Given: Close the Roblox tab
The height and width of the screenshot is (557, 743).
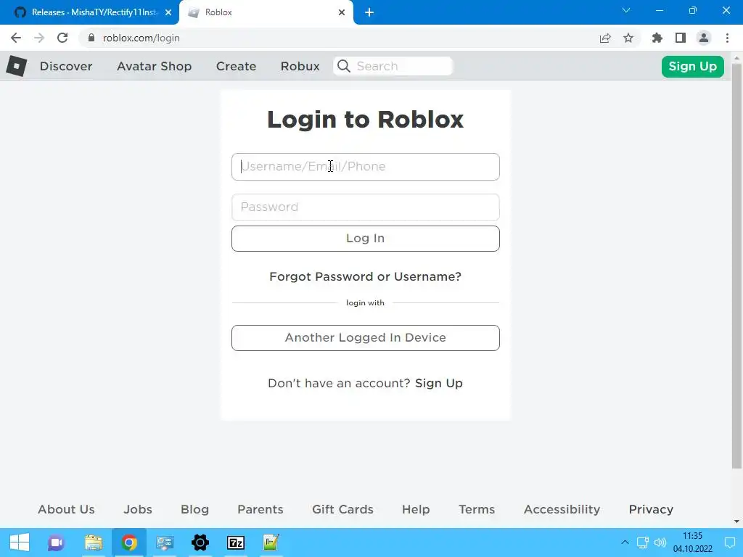Looking at the screenshot, I should (x=342, y=12).
